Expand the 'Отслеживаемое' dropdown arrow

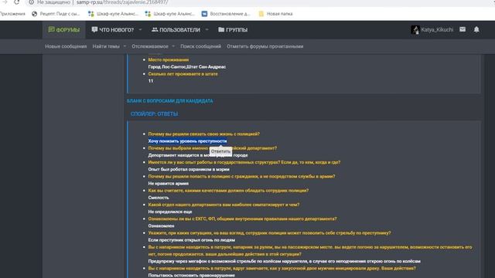click(173, 46)
